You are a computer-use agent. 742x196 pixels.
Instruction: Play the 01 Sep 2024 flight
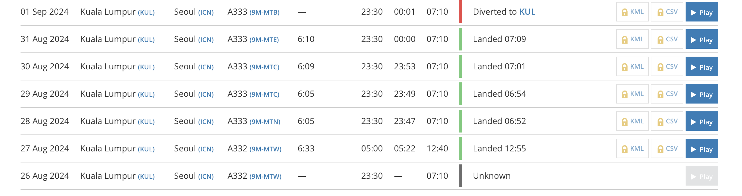(x=702, y=12)
